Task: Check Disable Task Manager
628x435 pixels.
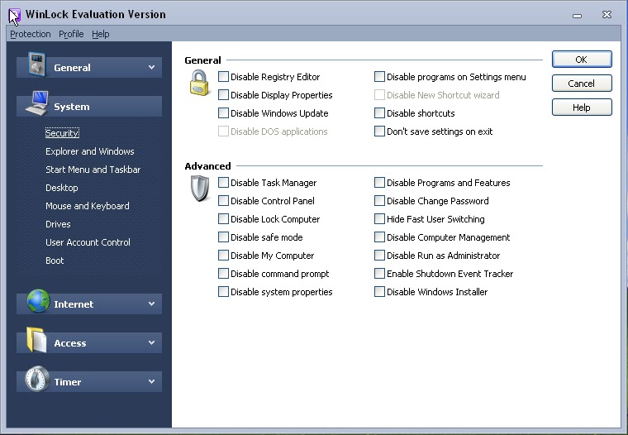Action: pyautogui.click(x=223, y=183)
